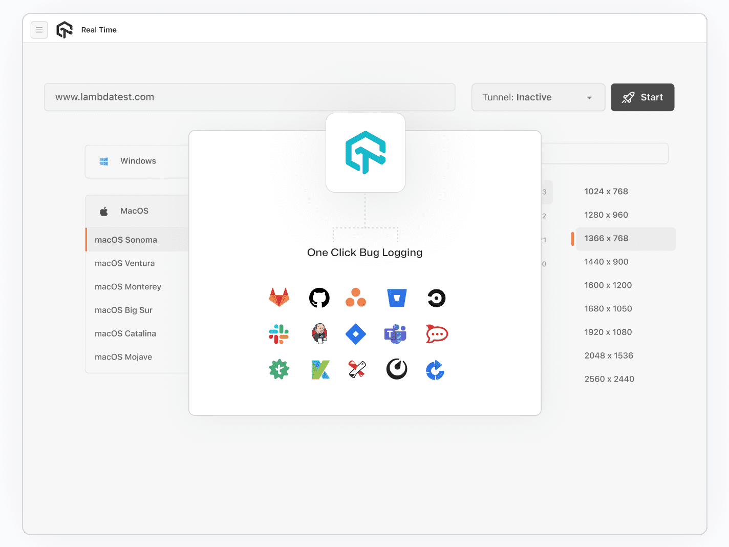Click the Jenkins integration icon
Image resolution: width=729 pixels, height=547 pixels.
(319, 333)
